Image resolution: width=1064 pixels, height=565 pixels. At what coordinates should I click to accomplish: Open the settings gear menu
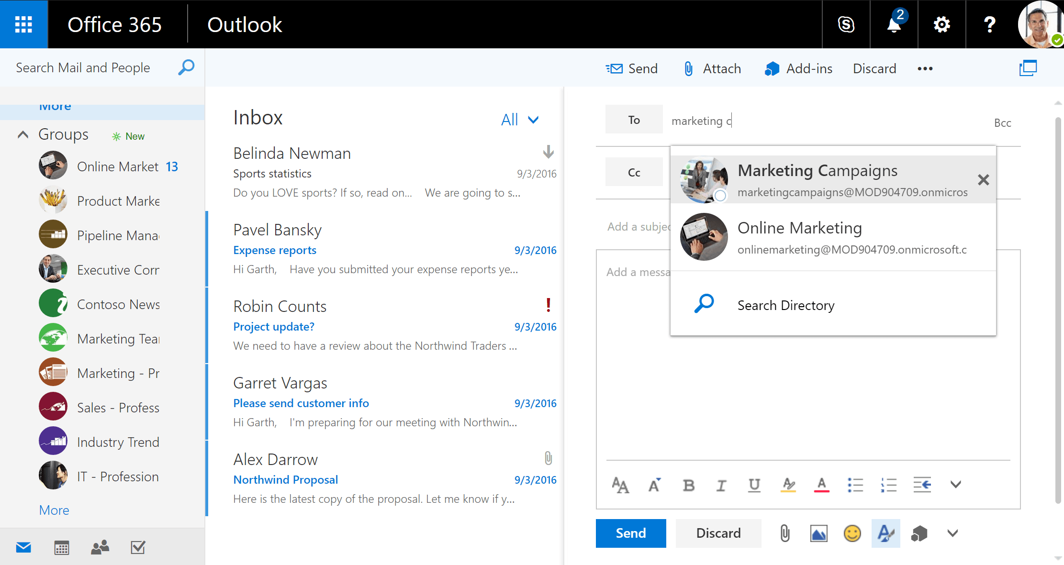tap(941, 24)
